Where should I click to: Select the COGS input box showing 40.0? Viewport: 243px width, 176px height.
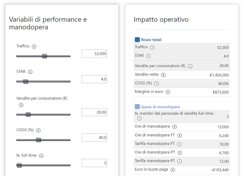(94, 138)
